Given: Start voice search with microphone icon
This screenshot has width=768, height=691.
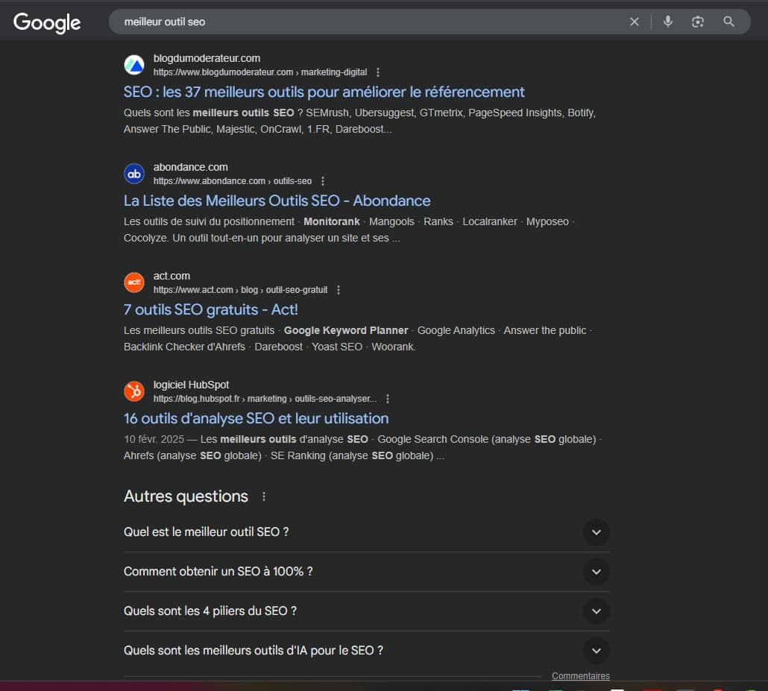Looking at the screenshot, I should point(668,22).
